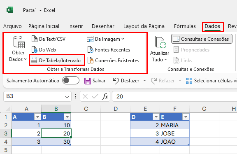Switch to the Fórmulas tab
Viewport: 237px width, 154px height.
(185, 26)
